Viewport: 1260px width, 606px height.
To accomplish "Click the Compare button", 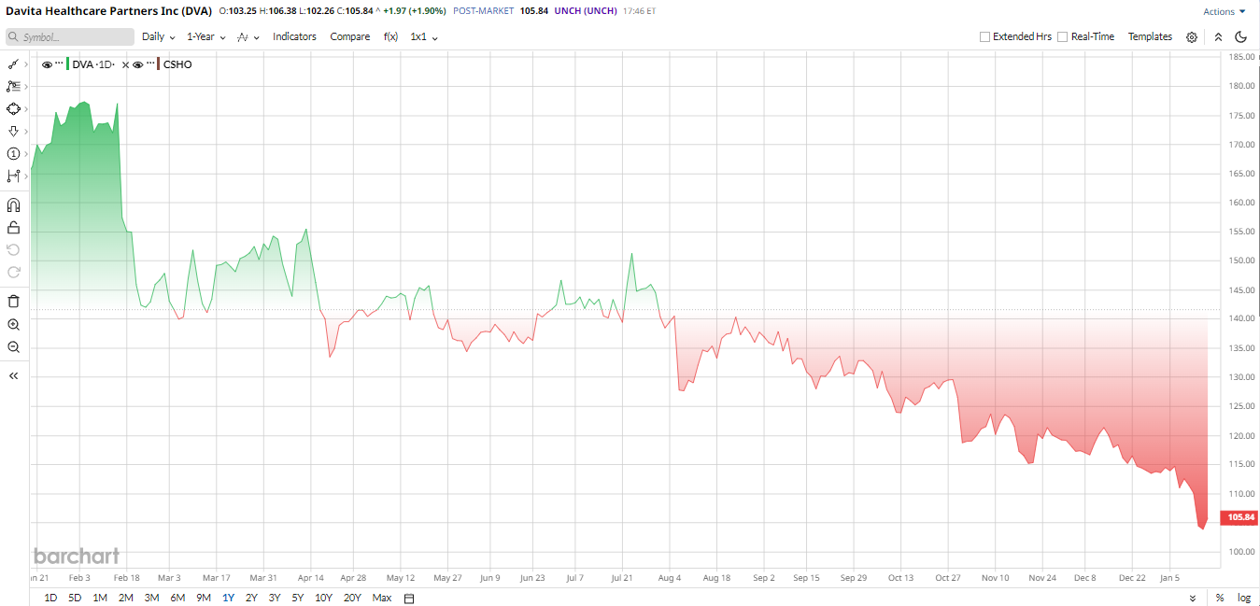I will (x=350, y=36).
